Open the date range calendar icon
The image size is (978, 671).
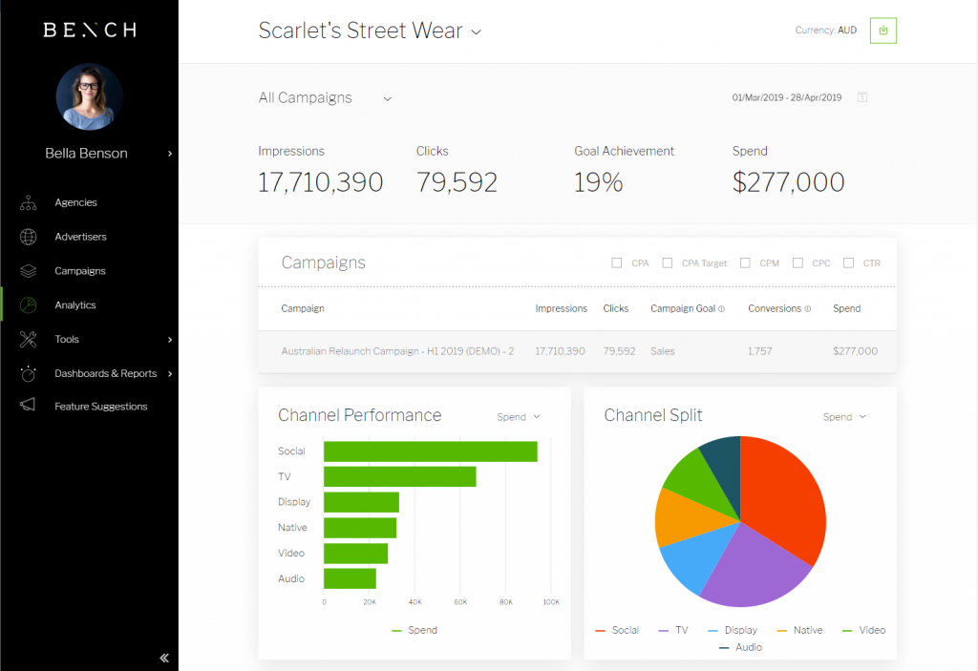point(862,97)
